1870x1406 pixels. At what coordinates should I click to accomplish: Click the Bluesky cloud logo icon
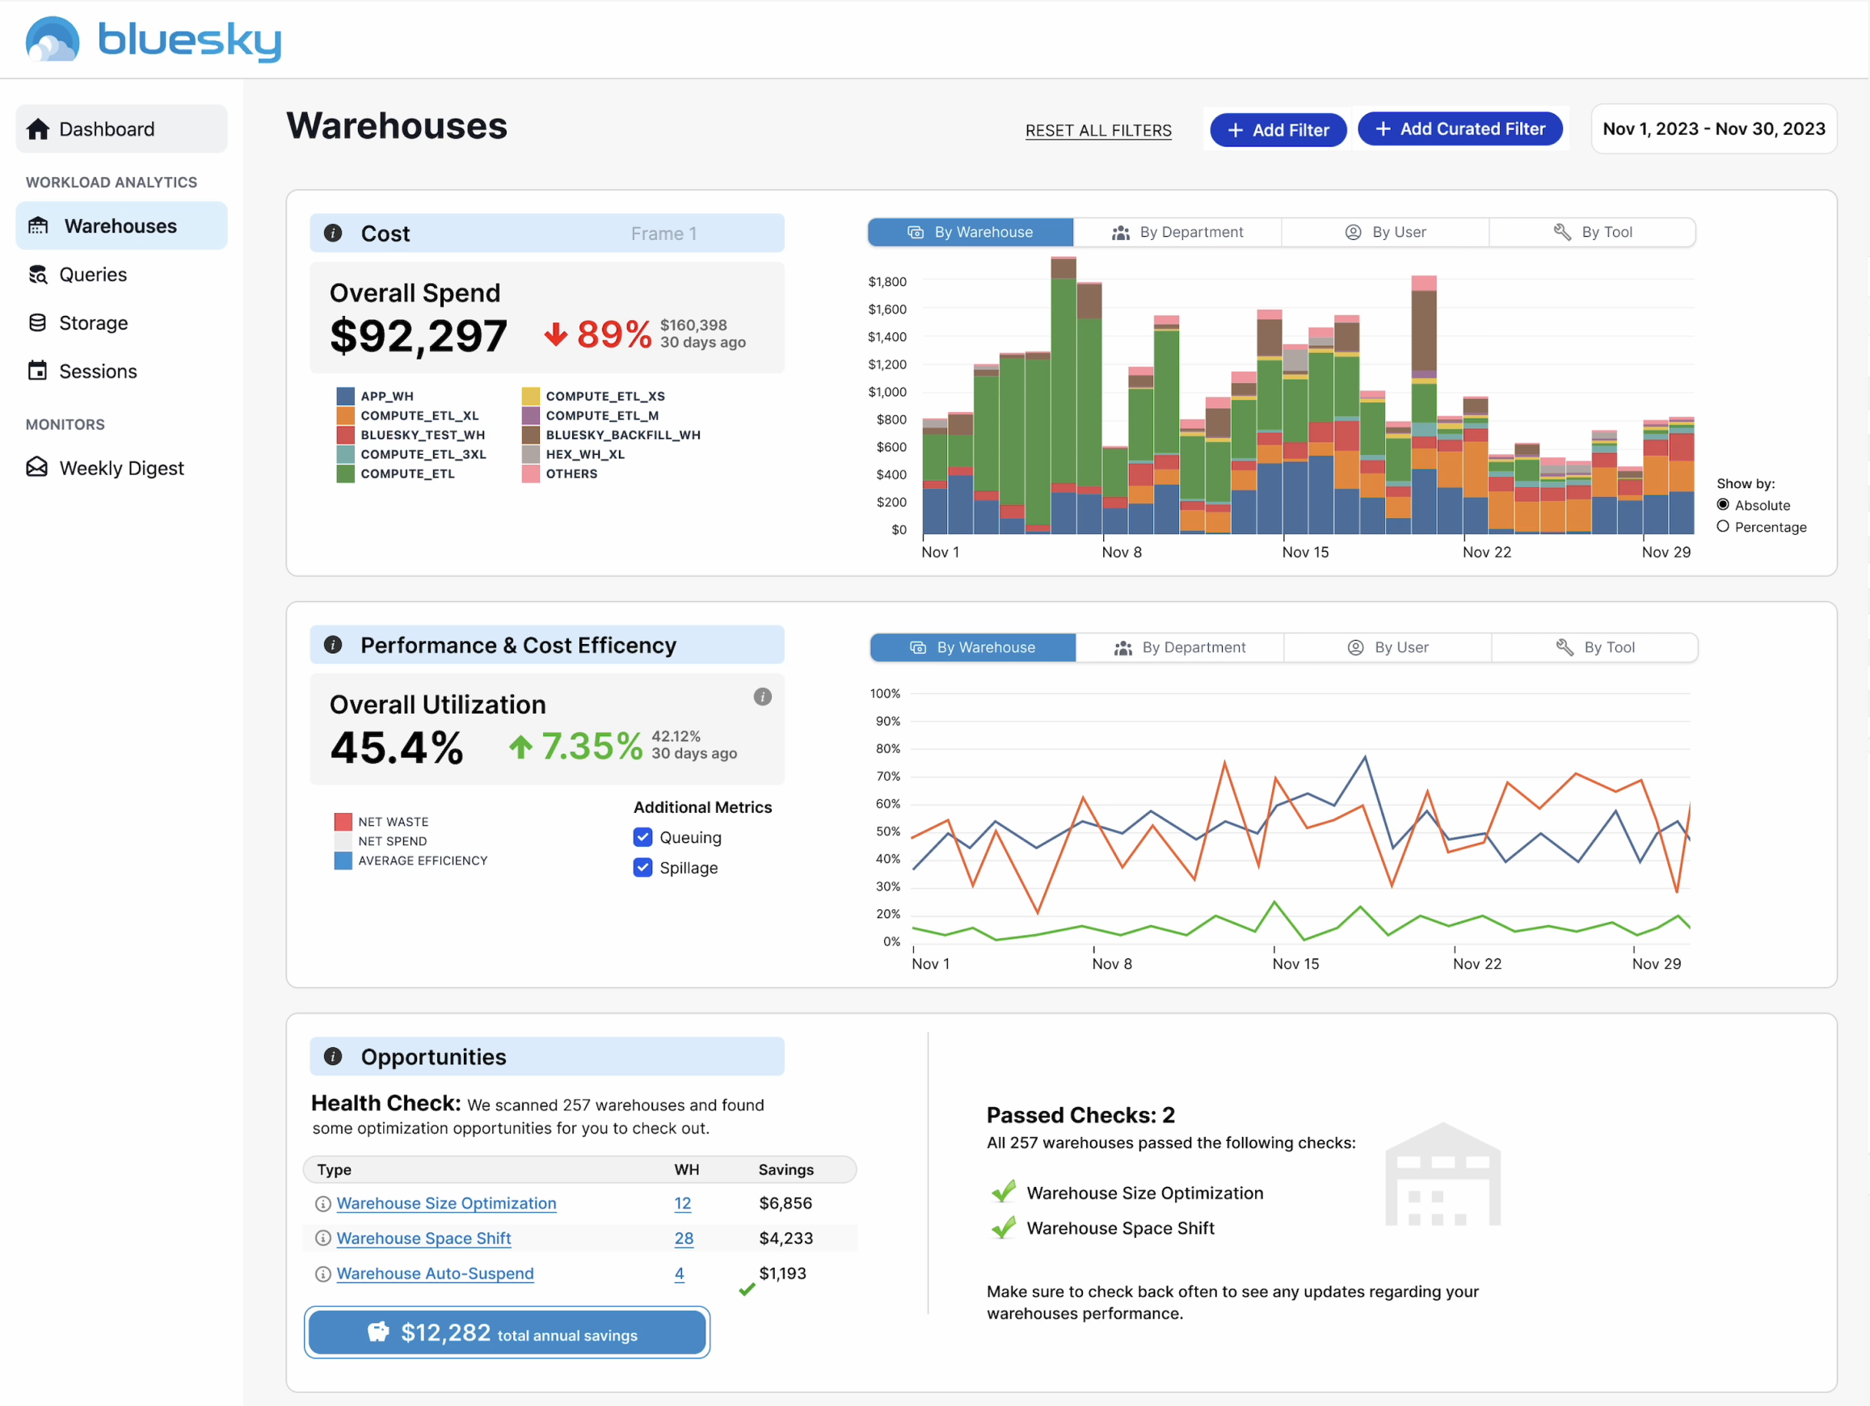click(x=53, y=39)
